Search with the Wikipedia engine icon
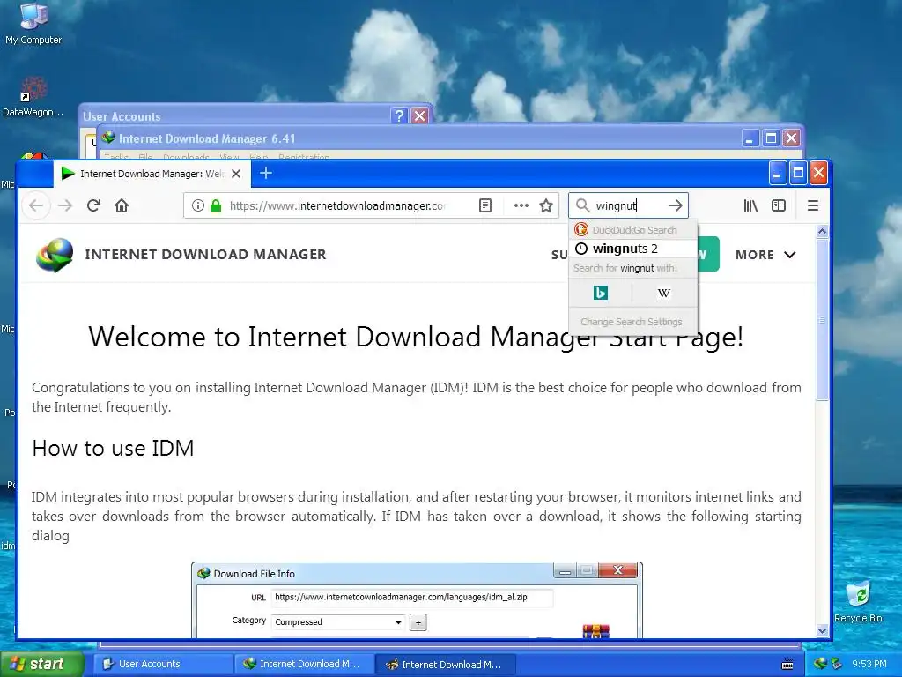 [664, 293]
